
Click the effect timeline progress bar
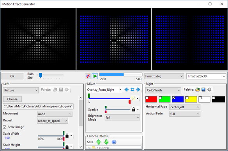pos(121,75)
